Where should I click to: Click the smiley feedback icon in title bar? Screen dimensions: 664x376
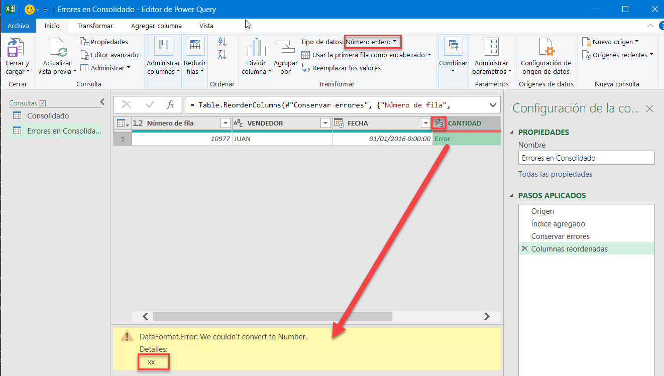(x=30, y=9)
